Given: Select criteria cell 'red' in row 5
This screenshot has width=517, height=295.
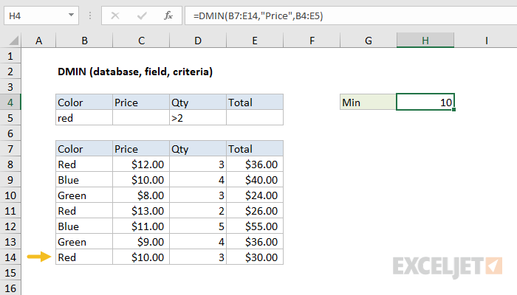Looking at the screenshot, I should point(84,118).
